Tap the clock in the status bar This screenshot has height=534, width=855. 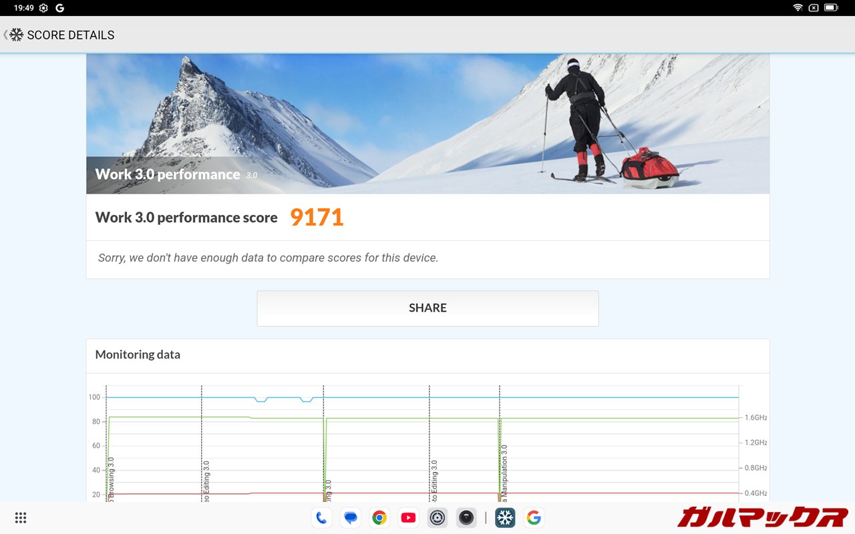23,8
